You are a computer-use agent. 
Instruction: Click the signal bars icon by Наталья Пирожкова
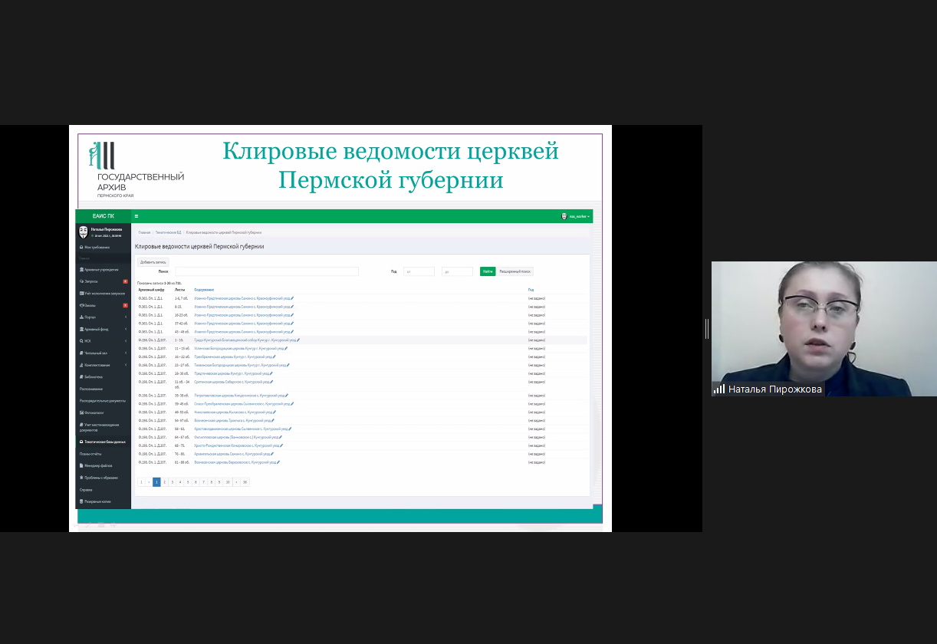pos(719,389)
